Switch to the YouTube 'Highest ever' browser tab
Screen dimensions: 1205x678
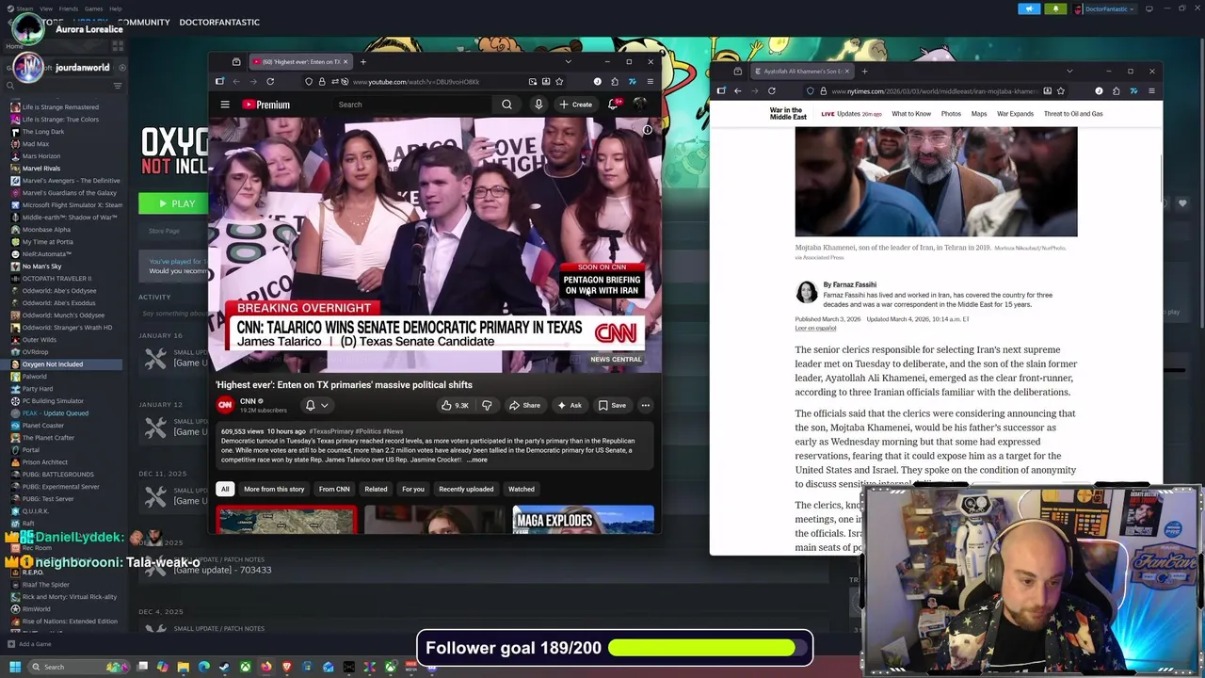click(301, 62)
